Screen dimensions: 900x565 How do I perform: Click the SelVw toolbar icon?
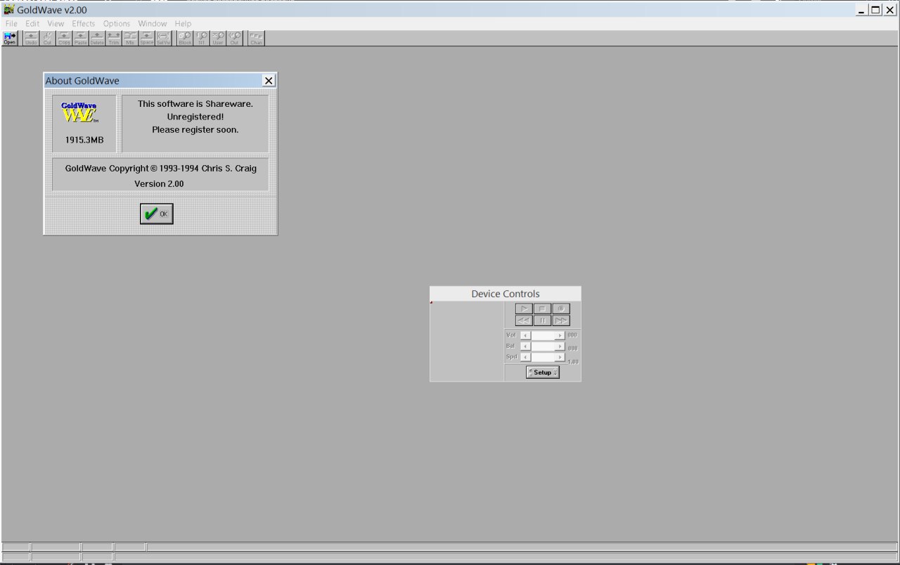[x=163, y=39]
